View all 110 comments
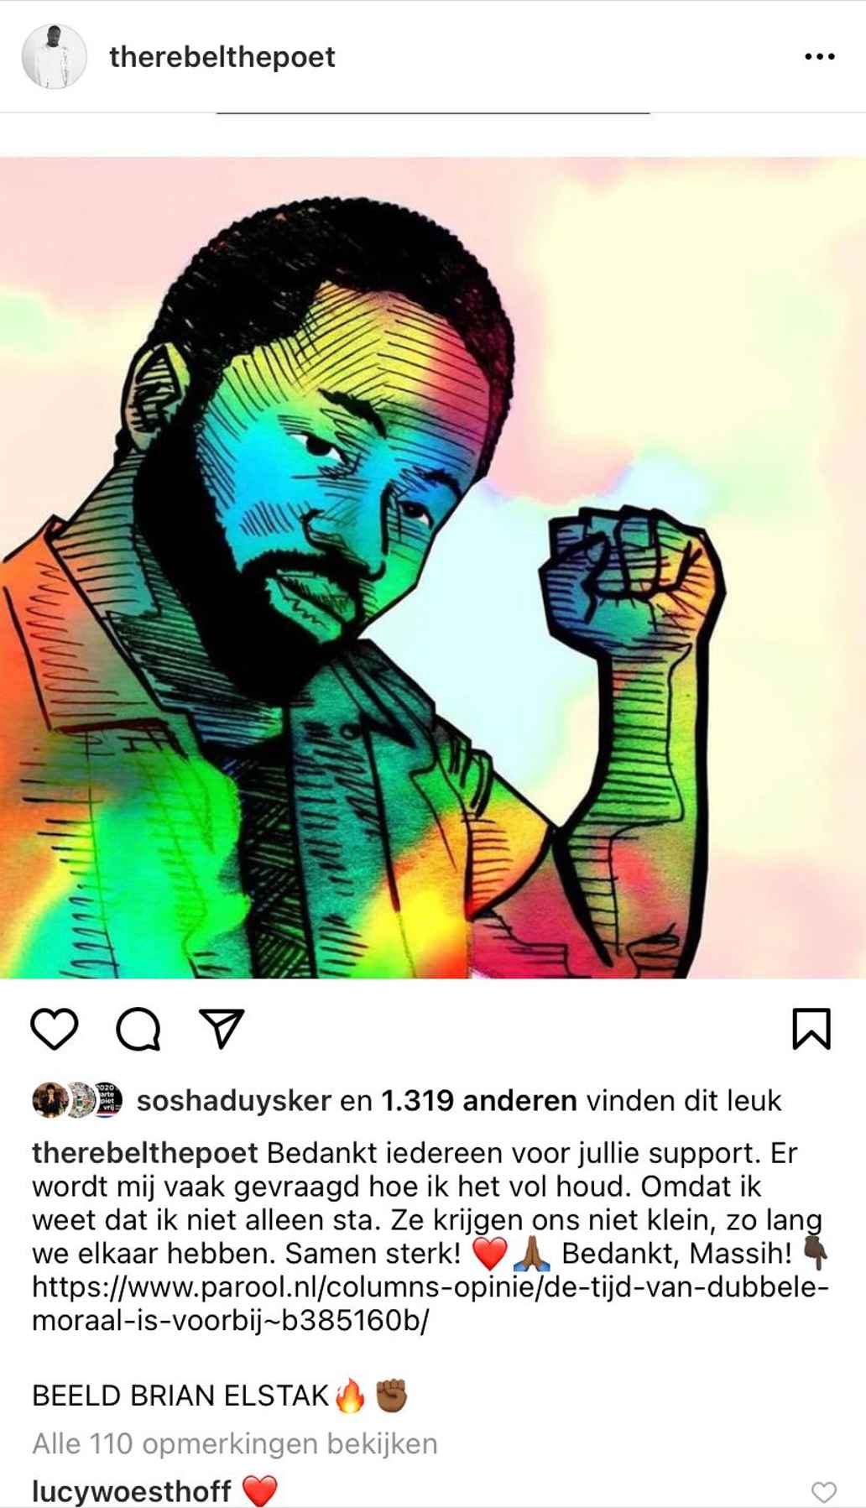Viewport: 866px width, 1508px height. 235,1443
